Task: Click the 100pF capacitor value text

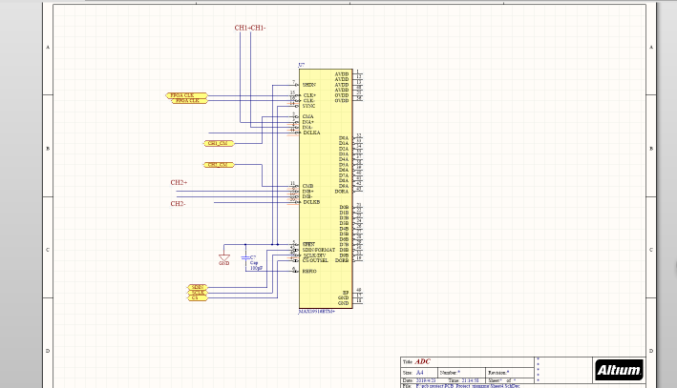Action: (x=257, y=268)
